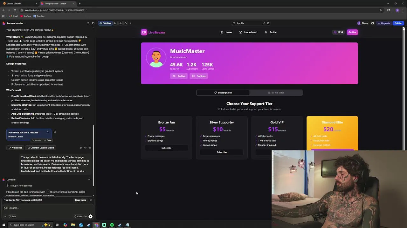Screen dimensions: 407x228
Task: Switch to the Preview view
Action: point(105,23)
